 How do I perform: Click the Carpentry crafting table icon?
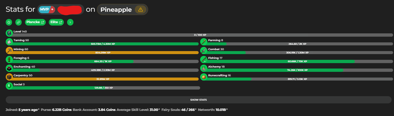pos(9,77)
